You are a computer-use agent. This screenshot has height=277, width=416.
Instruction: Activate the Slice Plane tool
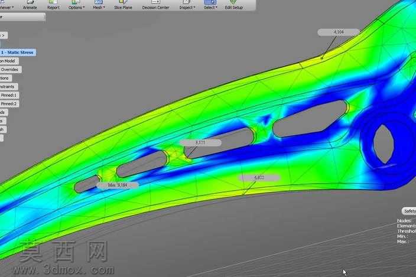tap(123, 5)
